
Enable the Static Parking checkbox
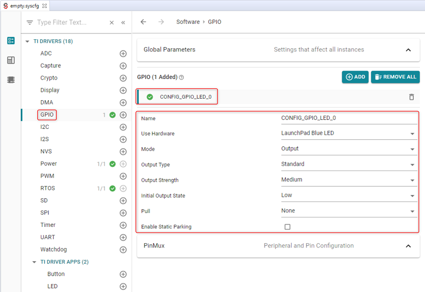point(287,227)
